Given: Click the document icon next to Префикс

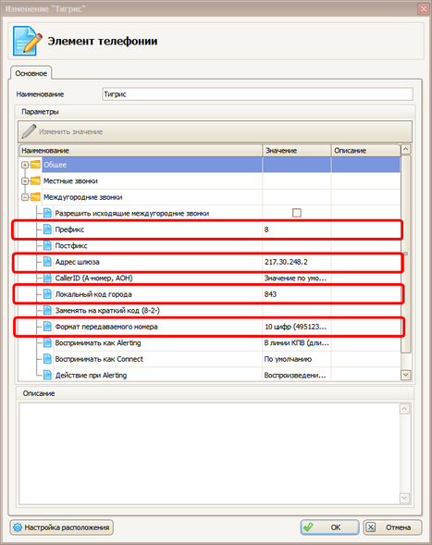Looking at the screenshot, I should point(47,229).
